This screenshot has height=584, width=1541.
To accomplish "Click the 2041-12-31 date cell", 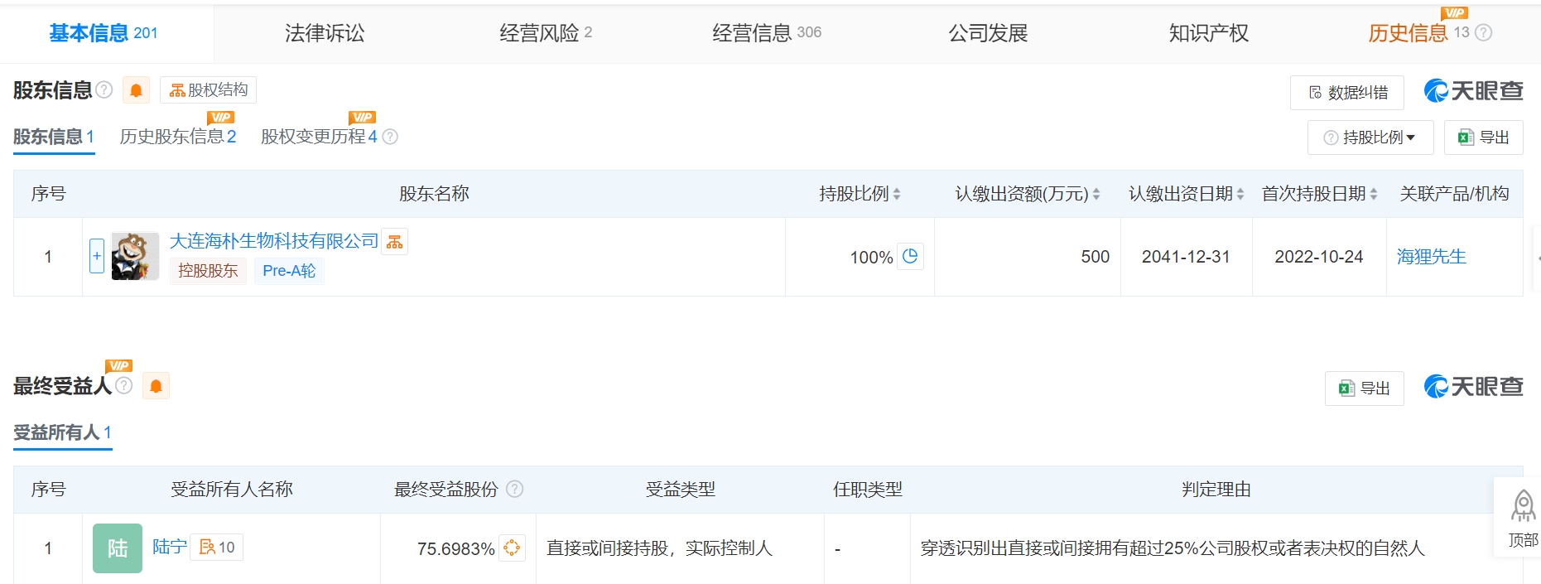I will click(x=1186, y=257).
